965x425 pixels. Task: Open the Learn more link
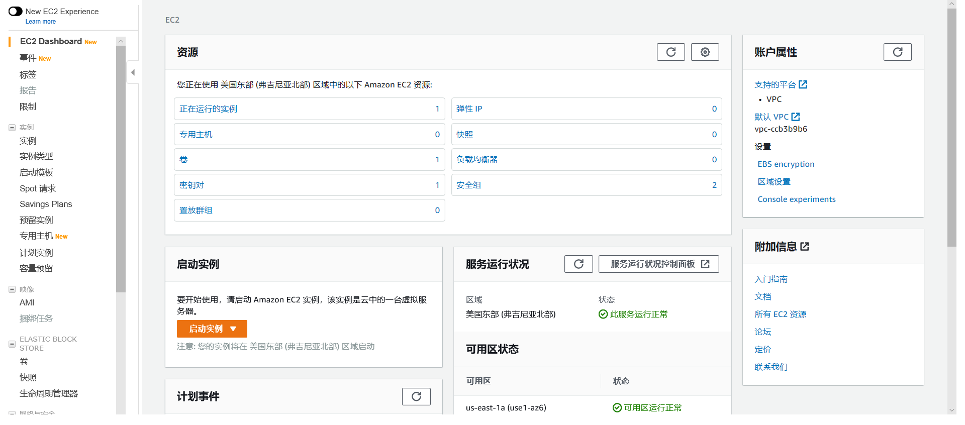tap(41, 22)
